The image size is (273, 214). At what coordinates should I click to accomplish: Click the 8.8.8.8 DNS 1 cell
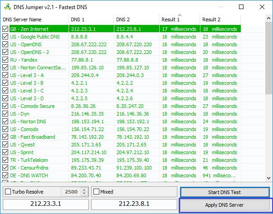(x=79, y=37)
